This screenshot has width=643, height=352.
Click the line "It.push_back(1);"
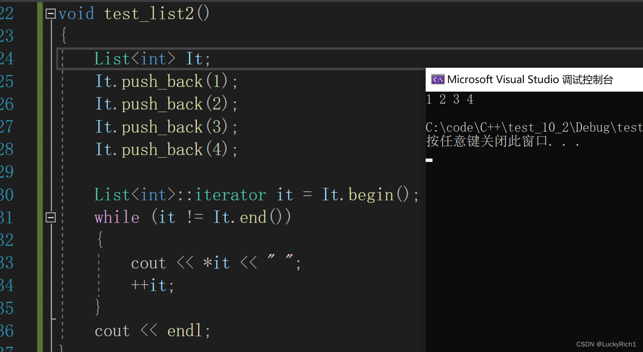[x=166, y=81]
